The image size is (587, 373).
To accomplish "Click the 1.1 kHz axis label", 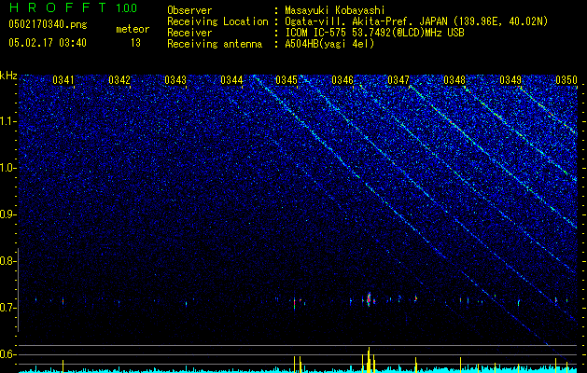I will pyautogui.click(x=8, y=121).
